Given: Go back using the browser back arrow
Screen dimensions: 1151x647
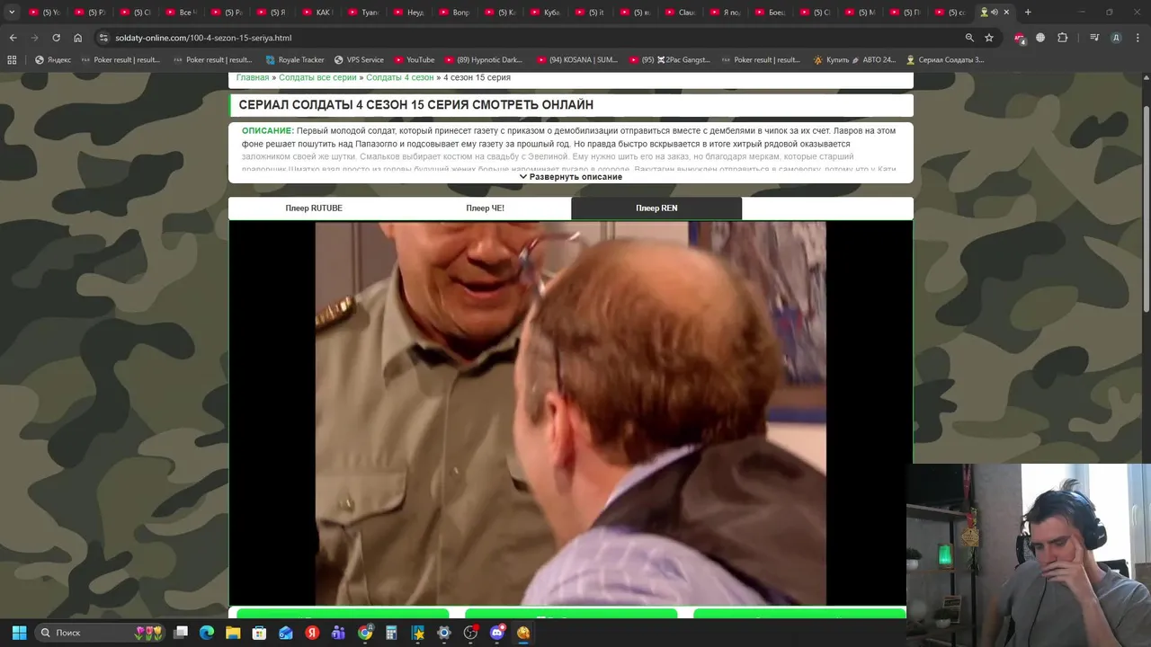Looking at the screenshot, I should point(13,38).
